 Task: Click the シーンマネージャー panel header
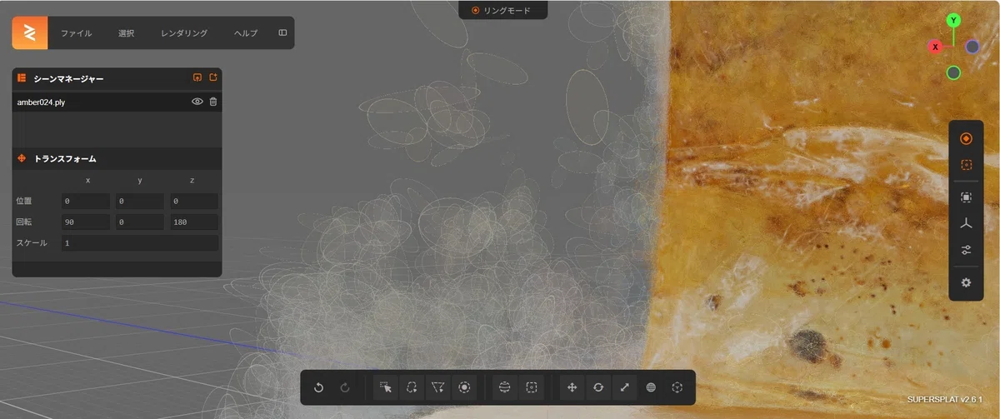[x=117, y=77]
